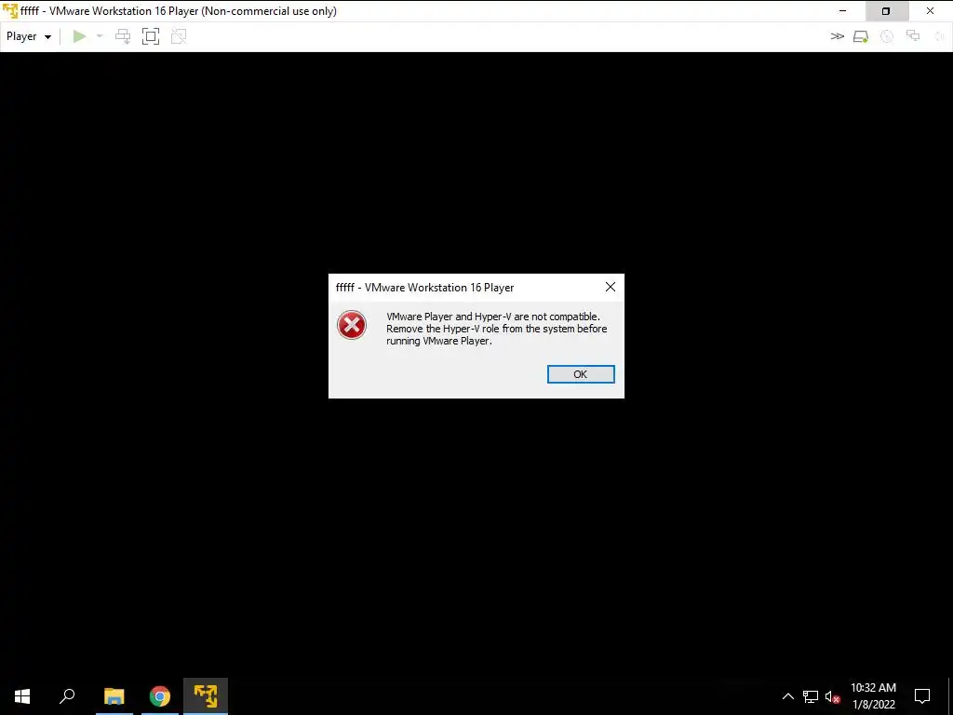The image size is (953, 715).
Task: Launch Google Chrome from the taskbar
Action: click(x=160, y=696)
